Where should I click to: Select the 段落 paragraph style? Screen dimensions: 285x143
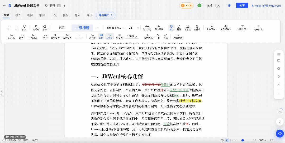click(x=62, y=28)
